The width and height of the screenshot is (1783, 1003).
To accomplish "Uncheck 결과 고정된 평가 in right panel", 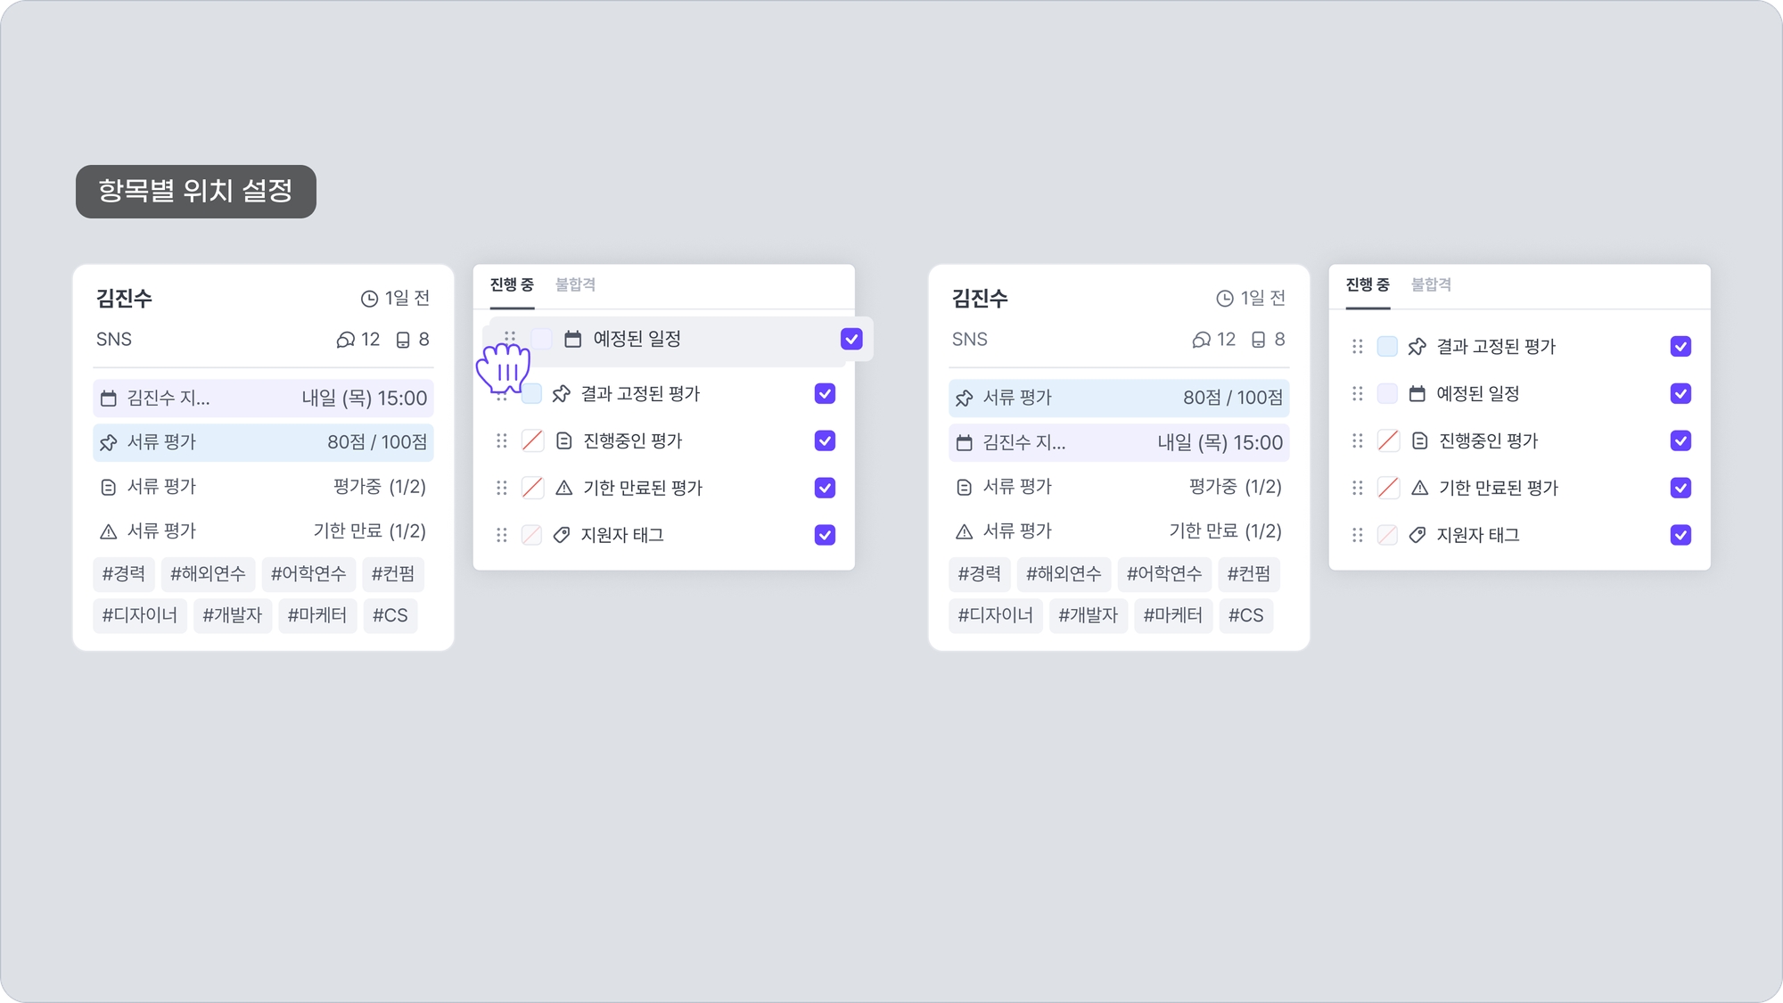I will (x=1680, y=346).
